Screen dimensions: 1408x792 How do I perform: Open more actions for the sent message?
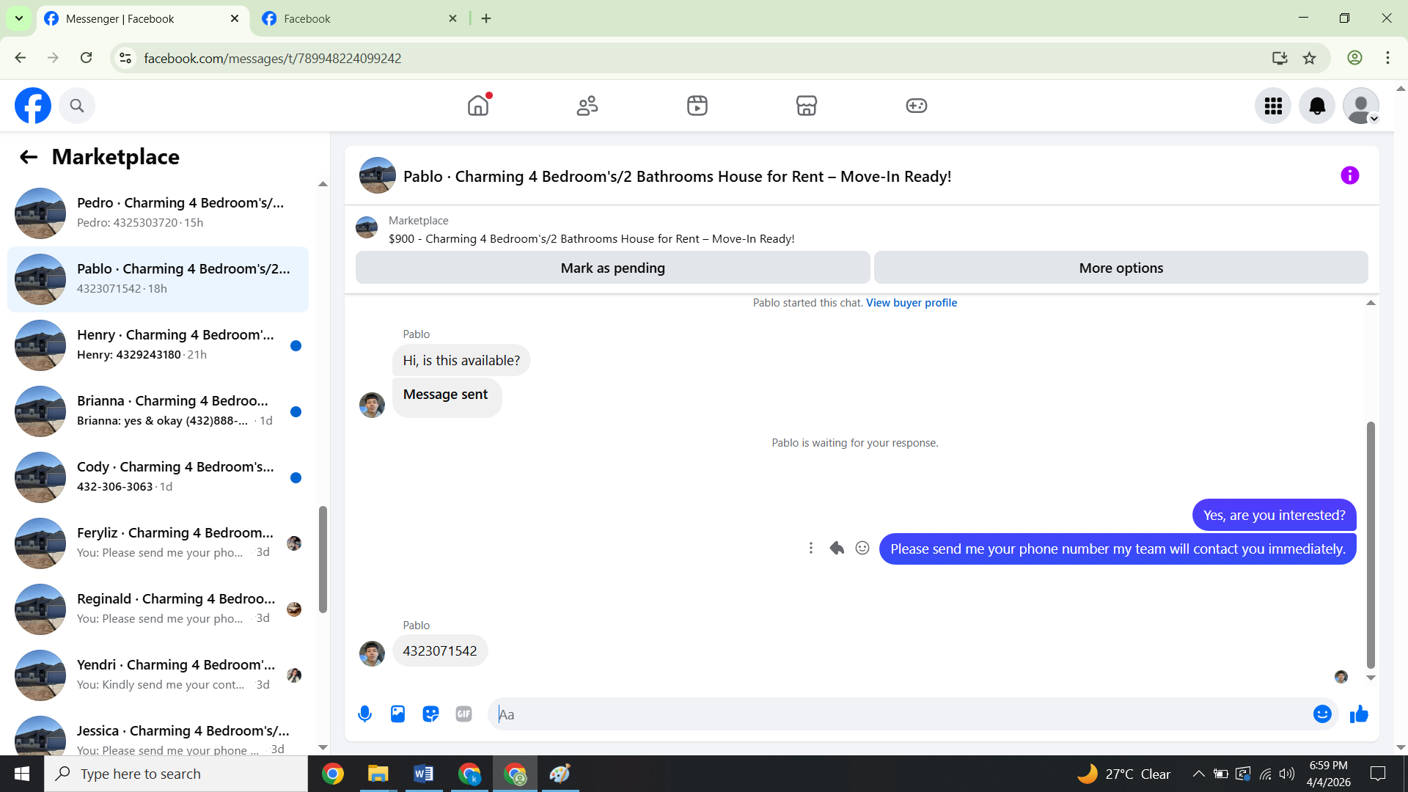810,549
